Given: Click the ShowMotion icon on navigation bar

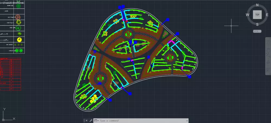Looking at the screenshot, I should (x=268, y=70).
